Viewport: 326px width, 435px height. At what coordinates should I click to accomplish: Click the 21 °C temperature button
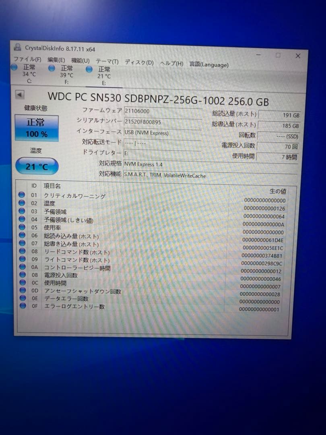click(37, 166)
